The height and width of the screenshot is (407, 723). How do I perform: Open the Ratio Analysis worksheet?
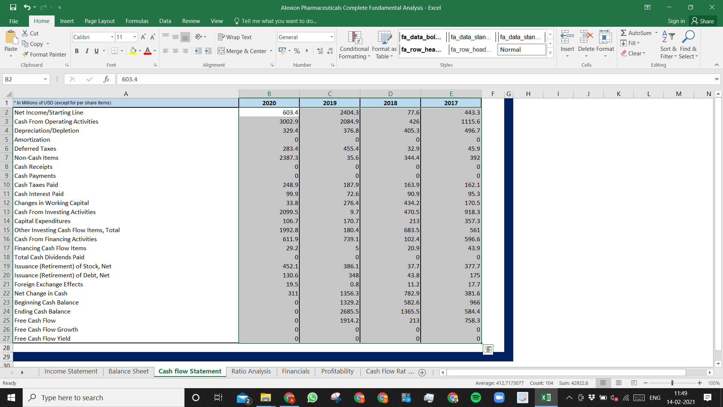click(251, 372)
